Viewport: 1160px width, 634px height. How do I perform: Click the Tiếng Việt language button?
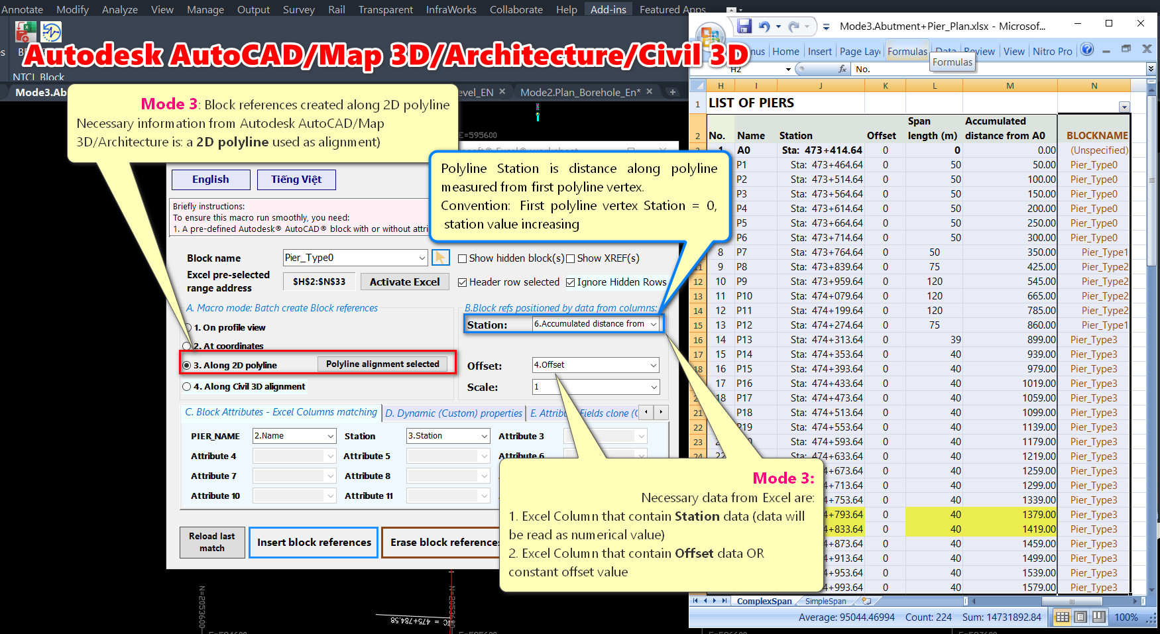coord(296,180)
